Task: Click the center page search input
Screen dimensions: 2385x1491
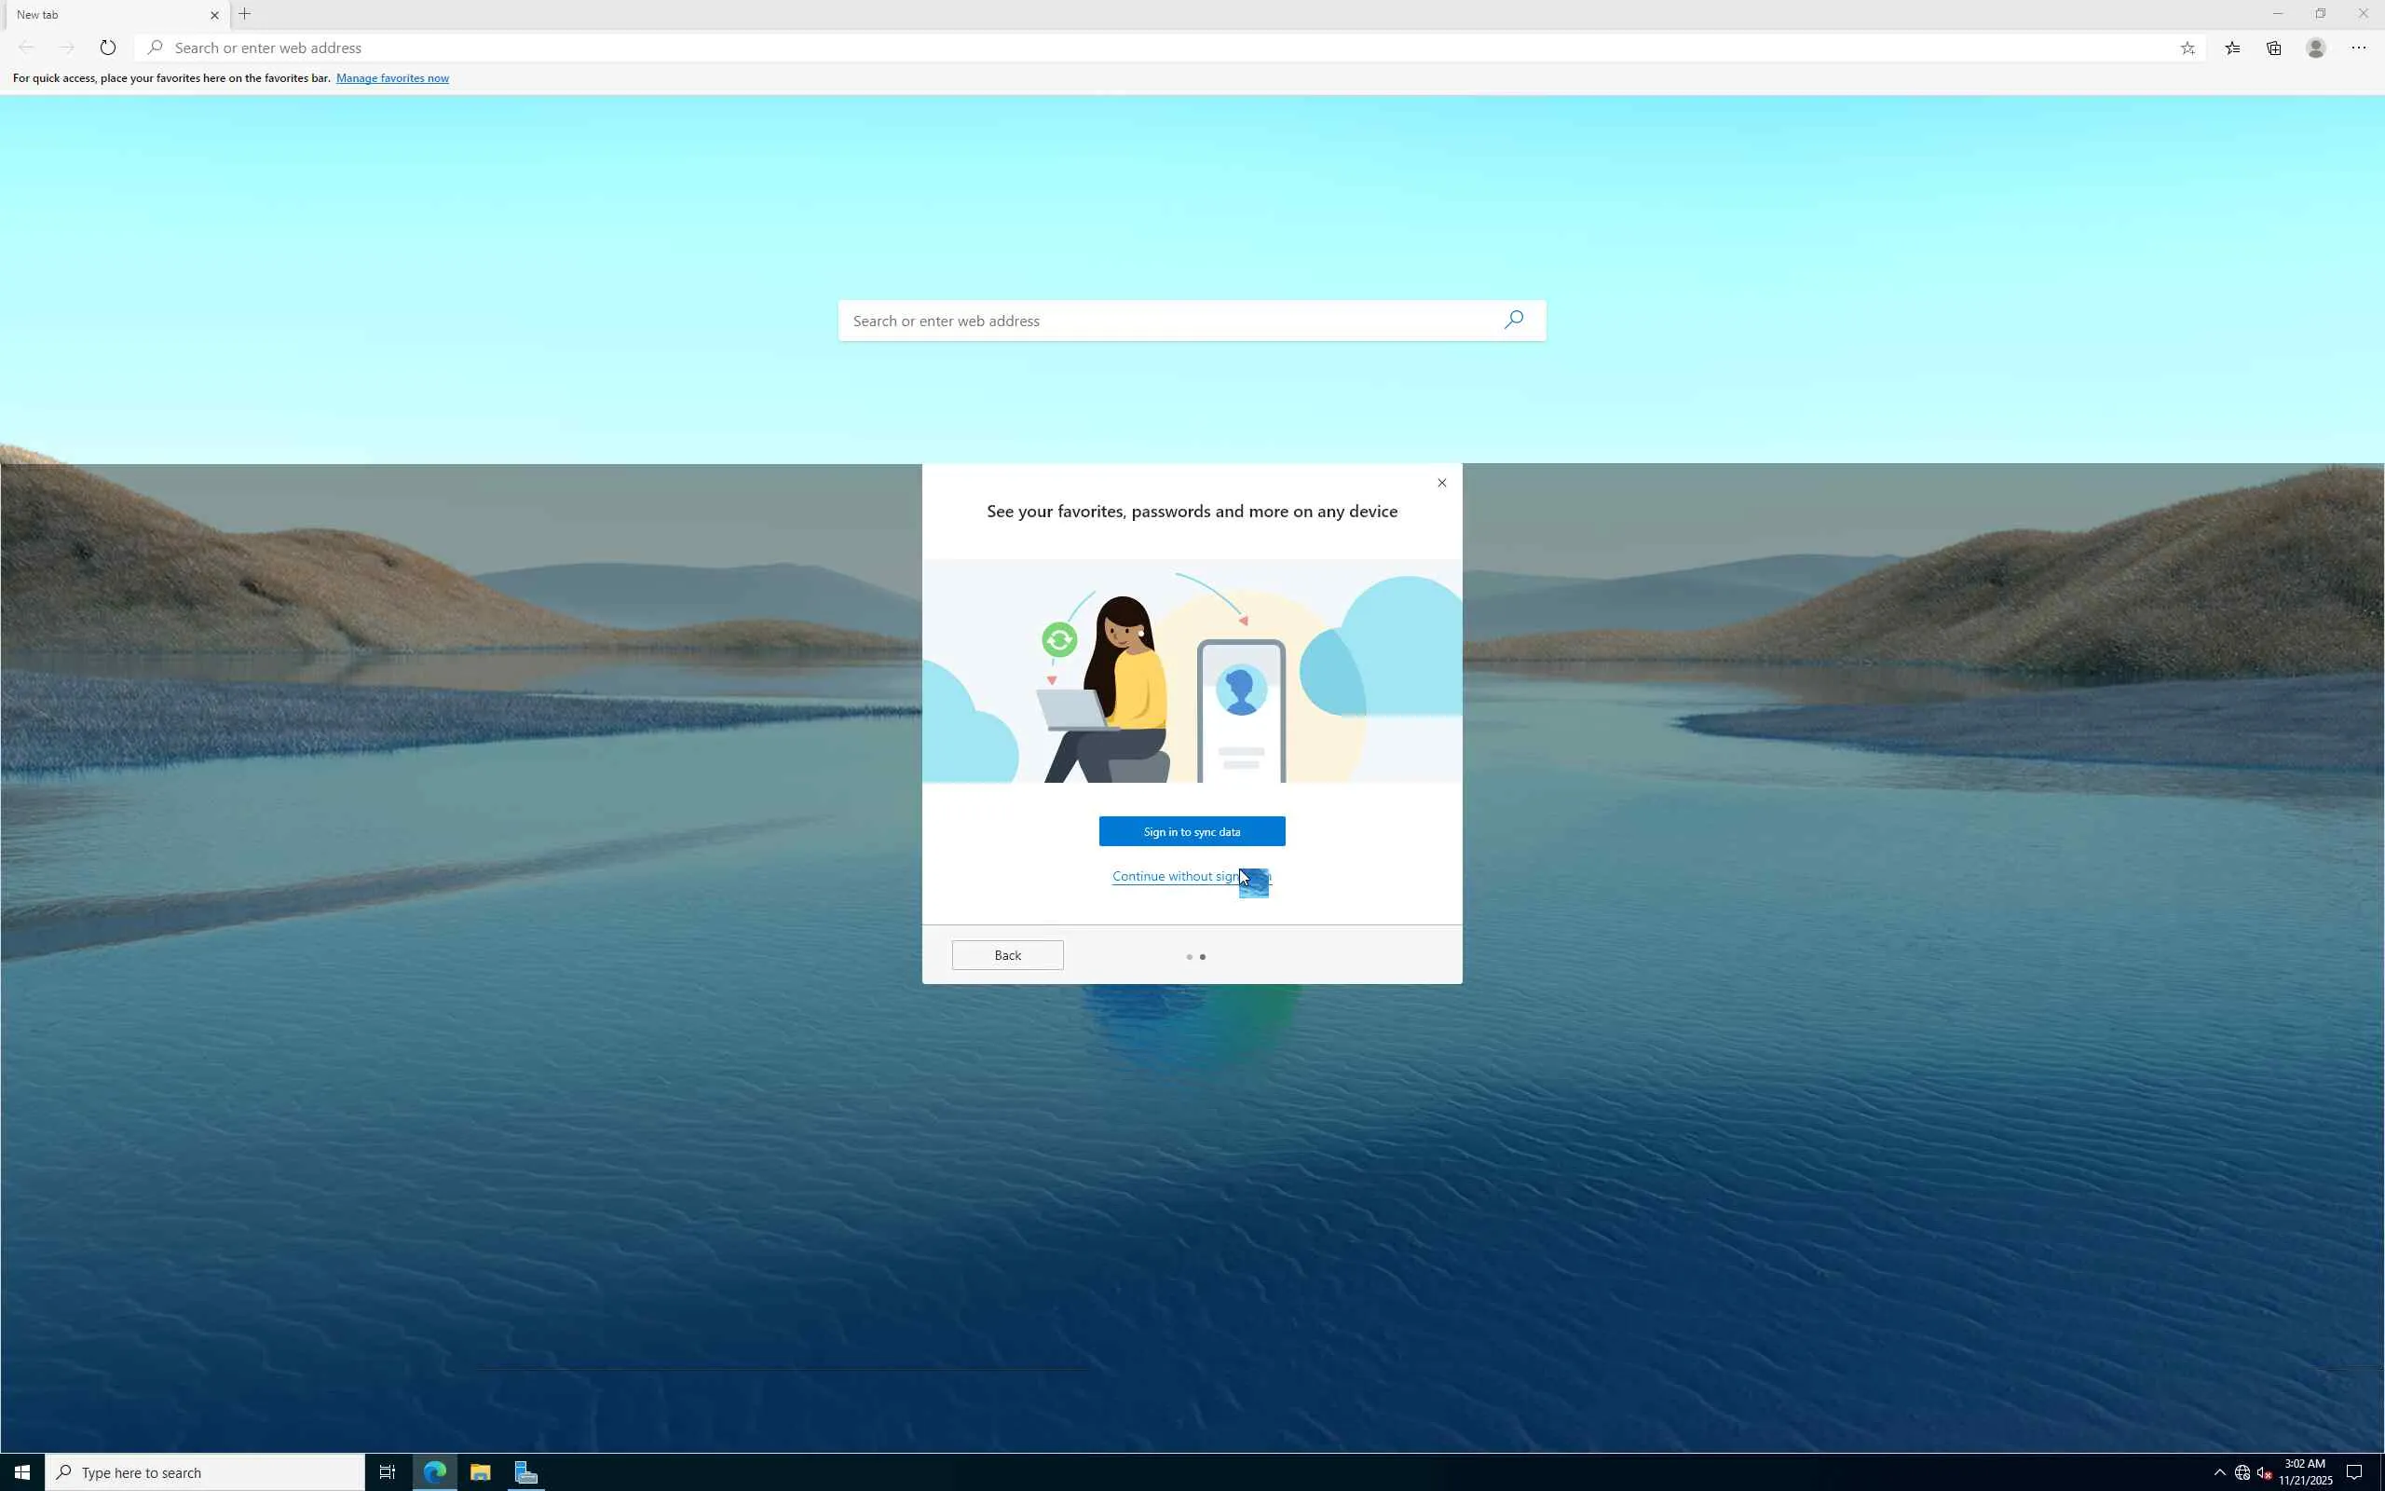Action: tap(1163, 321)
